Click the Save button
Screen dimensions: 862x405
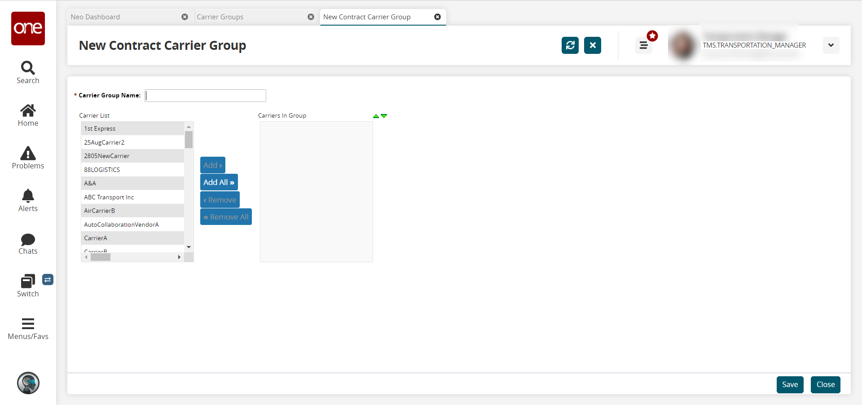pos(790,384)
